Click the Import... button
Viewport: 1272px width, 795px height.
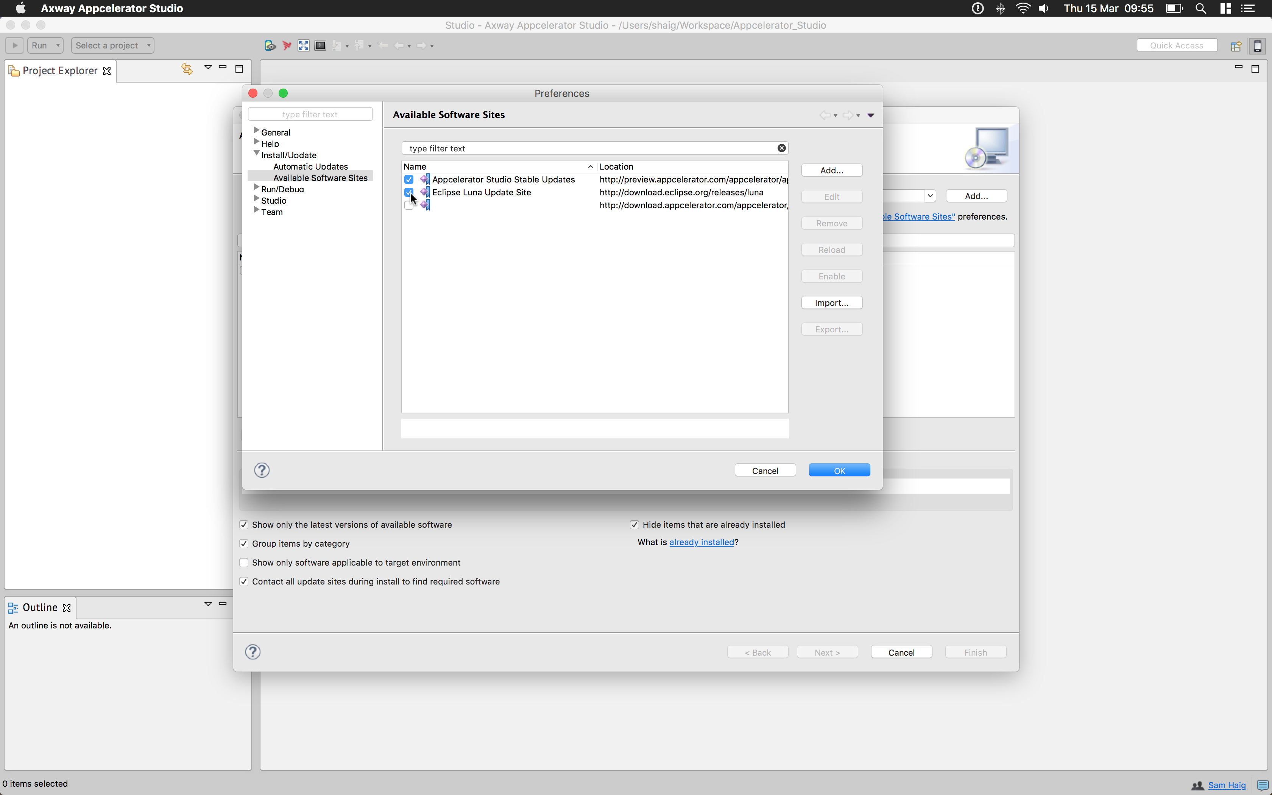[x=831, y=303]
